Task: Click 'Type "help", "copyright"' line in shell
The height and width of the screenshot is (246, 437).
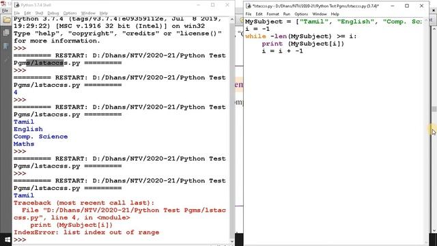Action: click(x=118, y=33)
